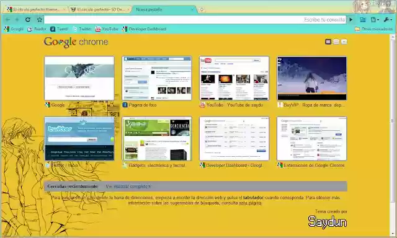Open a new tab with the plus button
Viewport: 397px width, 238px height.
(202, 10)
